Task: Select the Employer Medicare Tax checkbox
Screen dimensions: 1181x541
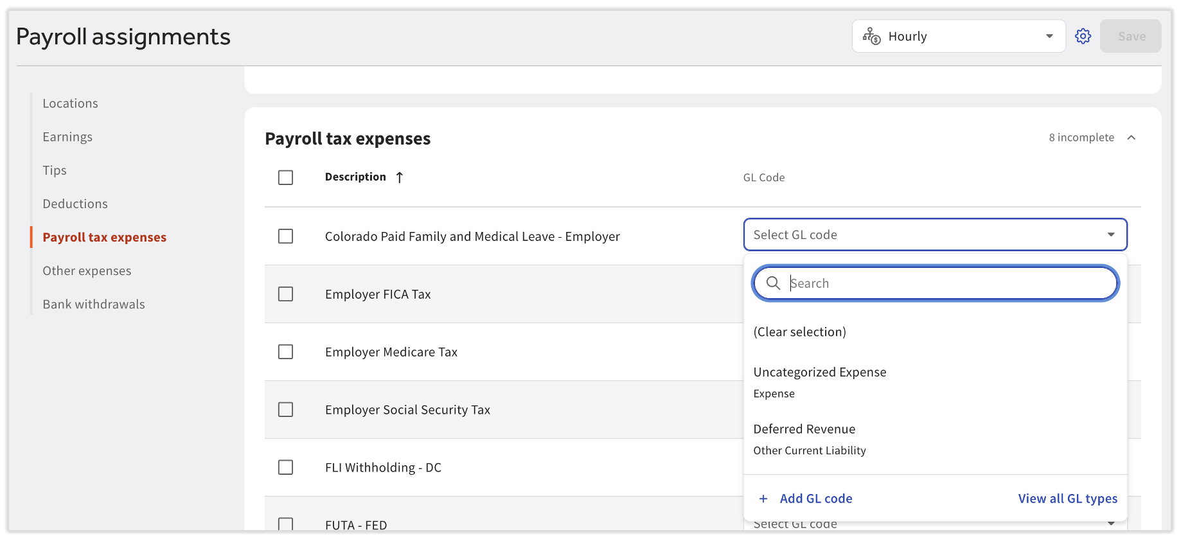Action: pos(285,352)
